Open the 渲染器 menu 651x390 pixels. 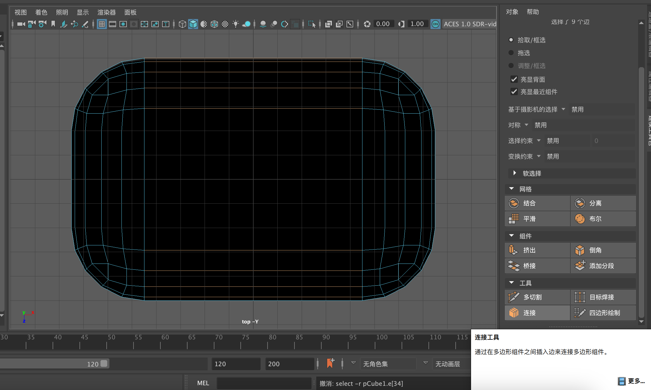click(106, 12)
